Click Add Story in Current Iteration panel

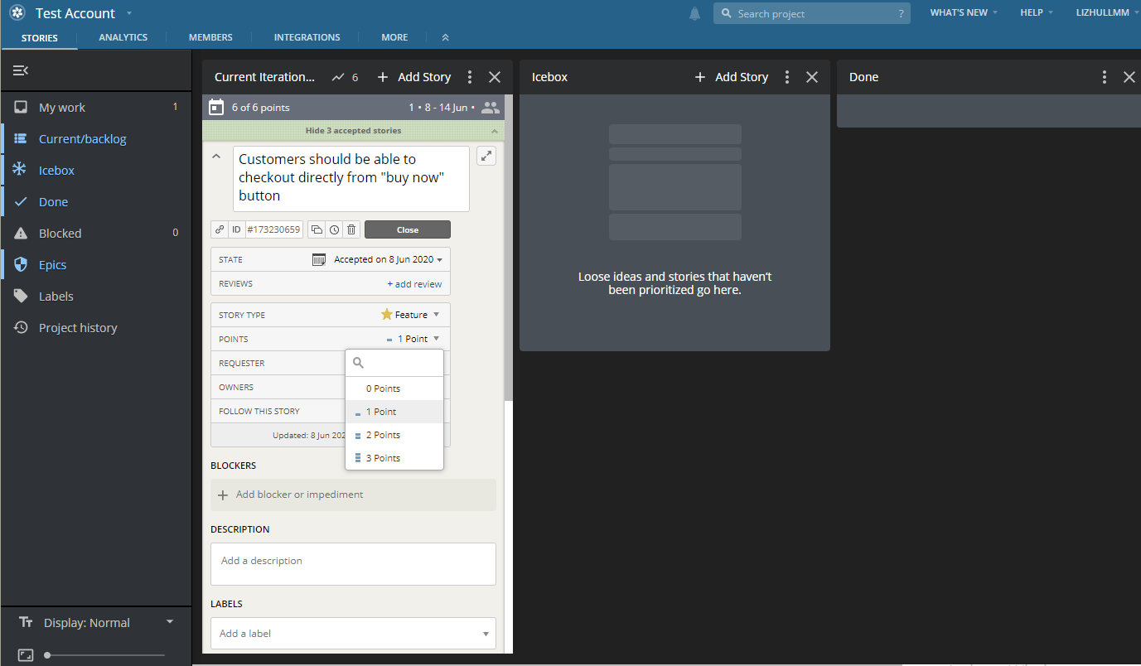point(413,77)
